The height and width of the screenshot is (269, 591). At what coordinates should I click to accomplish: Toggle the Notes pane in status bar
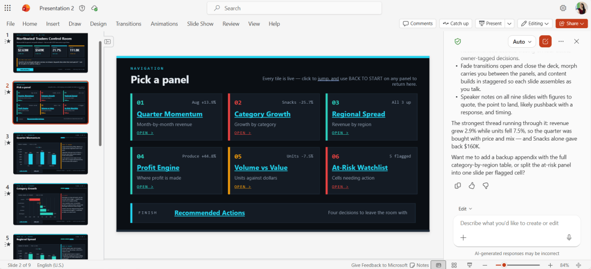pos(419,265)
